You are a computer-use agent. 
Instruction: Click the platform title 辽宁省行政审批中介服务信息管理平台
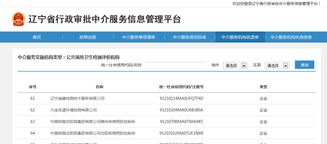(x=104, y=19)
